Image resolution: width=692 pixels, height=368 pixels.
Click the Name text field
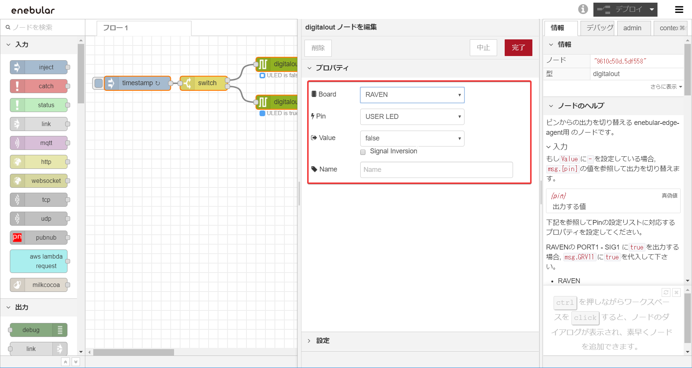pyautogui.click(x=436, y=170)
